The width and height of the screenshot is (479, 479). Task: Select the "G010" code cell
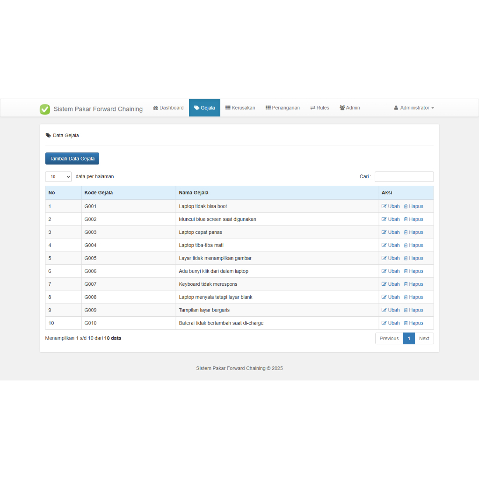click(129, 323)
